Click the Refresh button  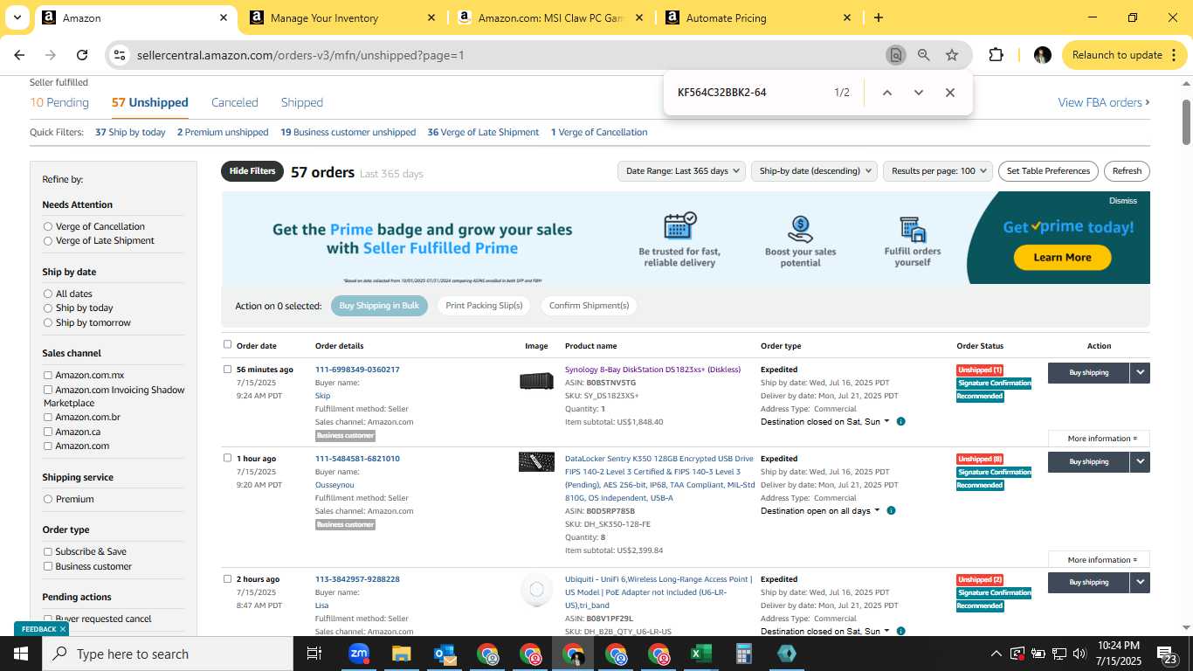1127,171
